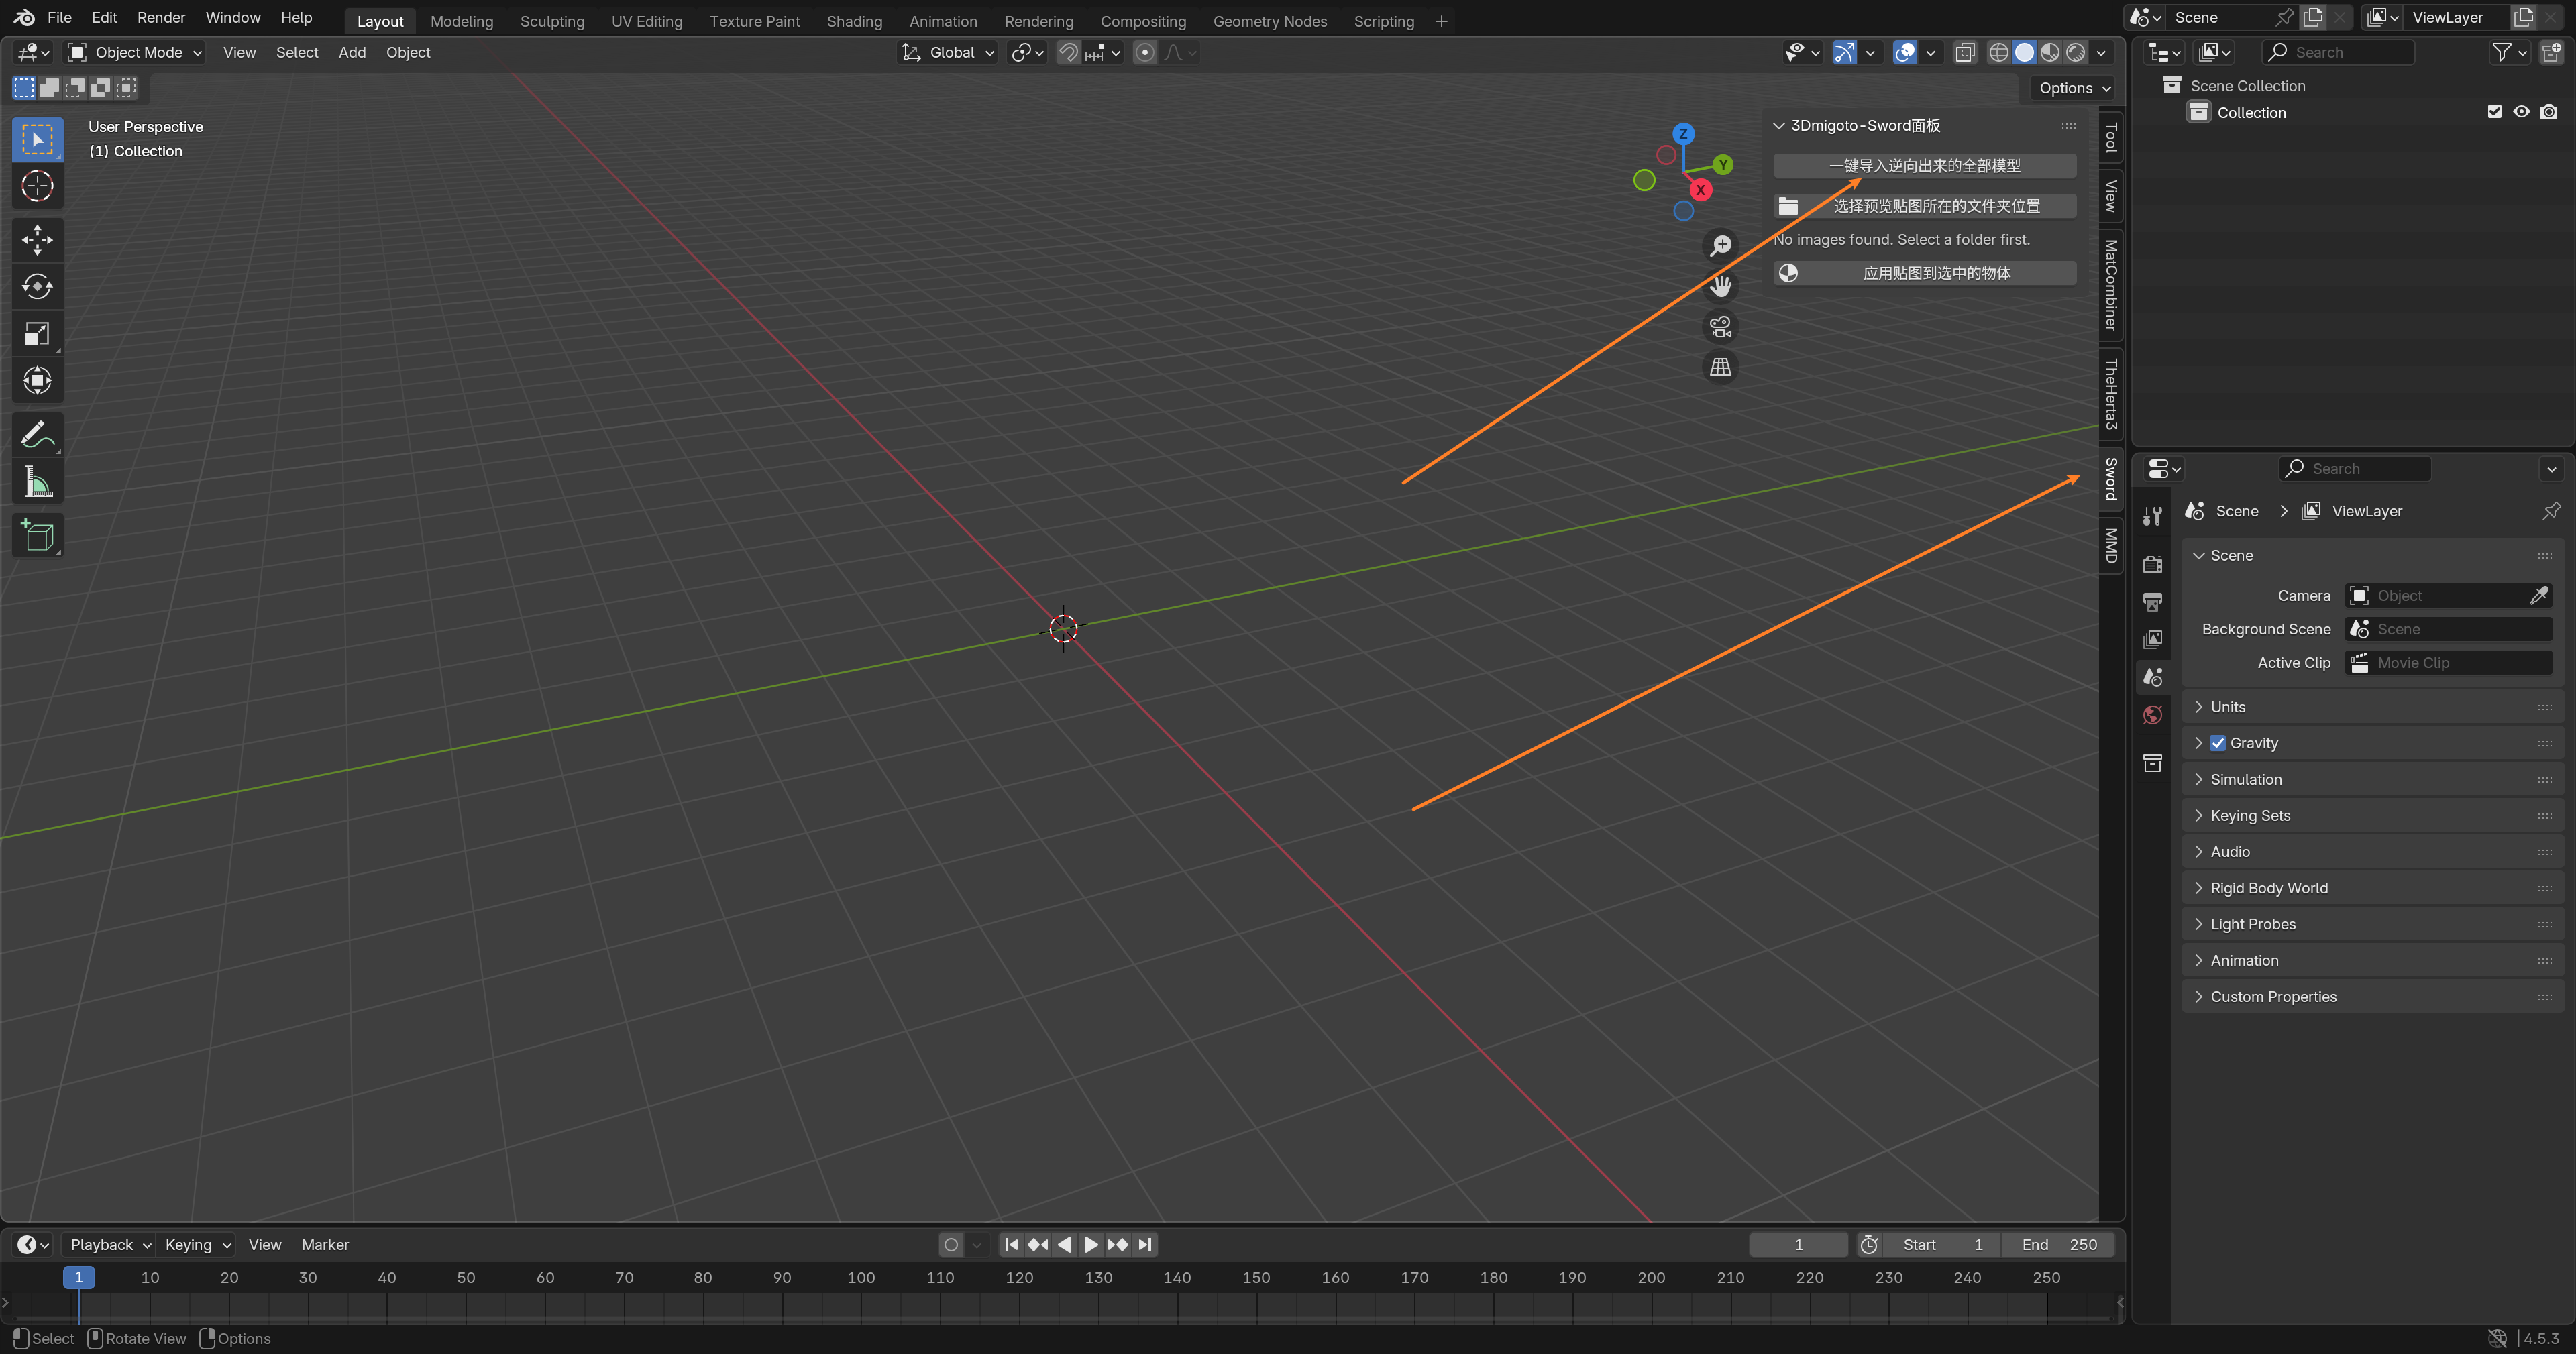
Task: Toggle Collection exclude checkbox in outliner
Action: [x=2494, y=112]
